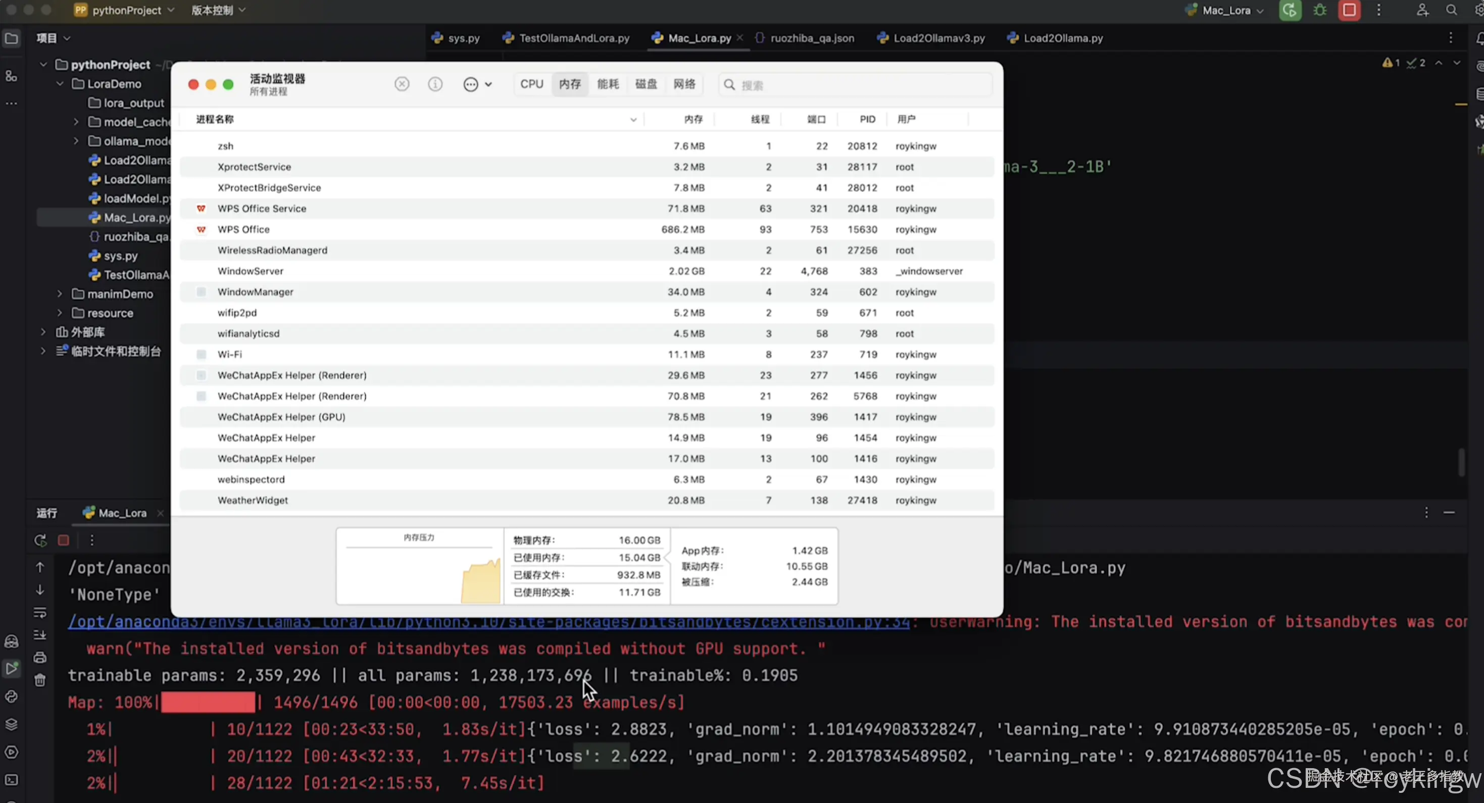Switch to the CPU tab
This screenshot has width=1484, height=803.
(531, 85)
